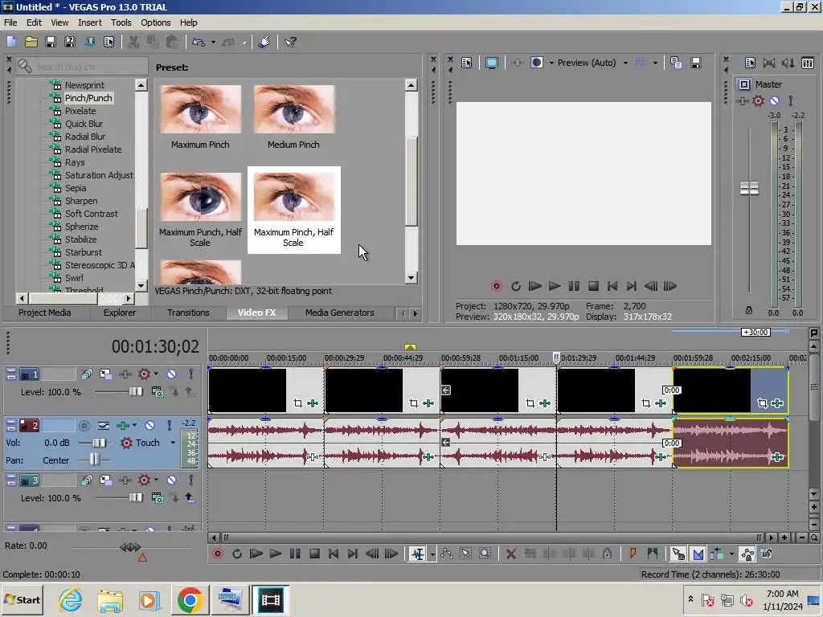The image size is (823, 617).
Task: Mute video track 3
Action: (x=172, y=480)
